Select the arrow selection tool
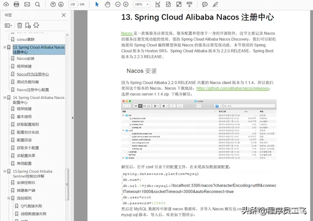 coord(97,4)
